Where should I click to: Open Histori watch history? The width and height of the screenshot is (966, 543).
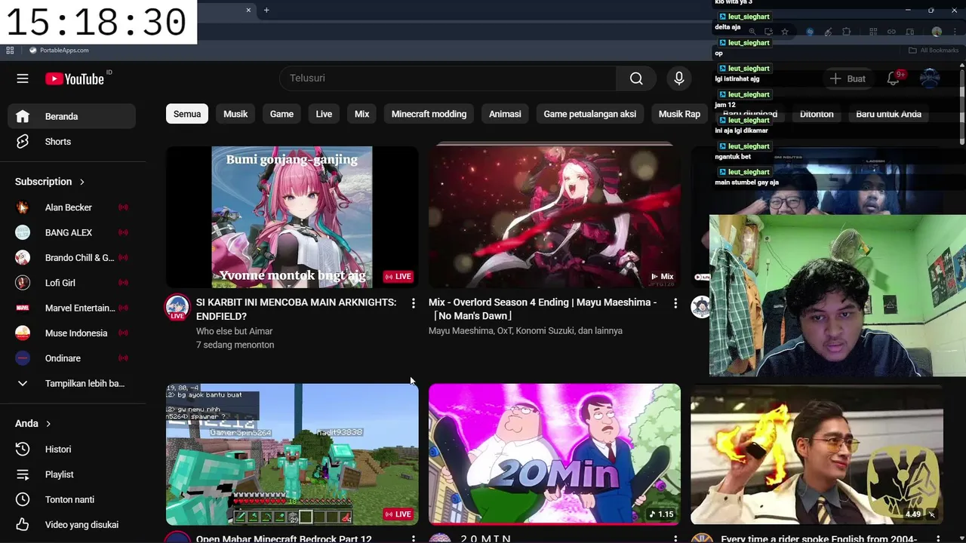click(x=72, y=449)
